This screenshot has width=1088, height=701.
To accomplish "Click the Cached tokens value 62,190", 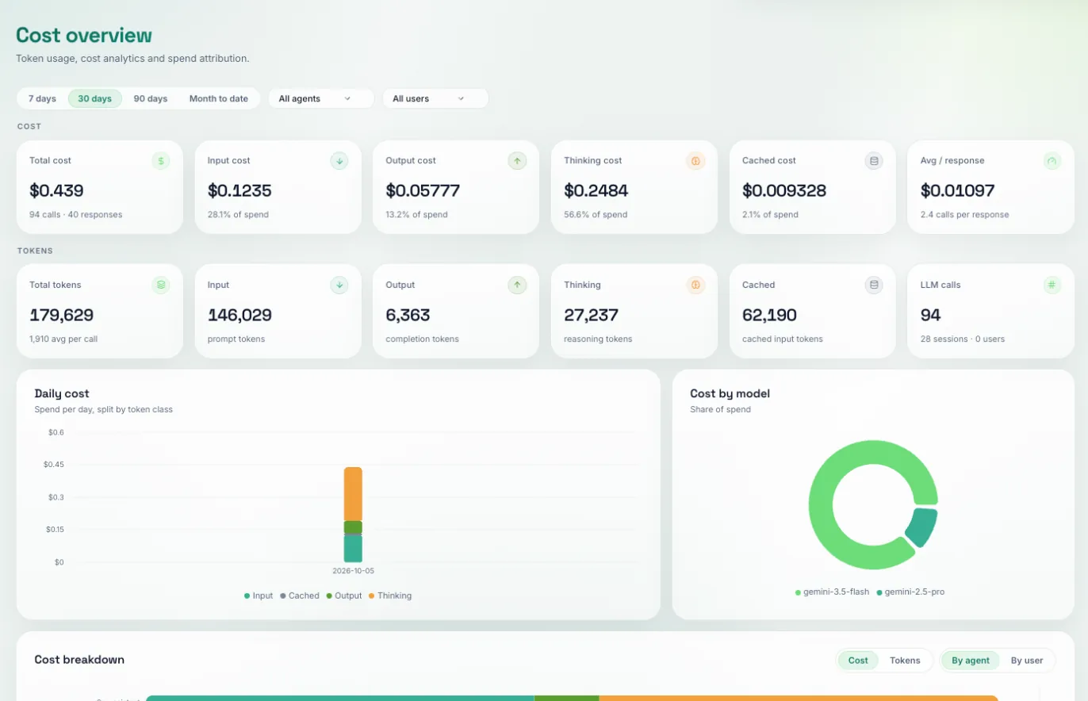I will click(x=769, y=315).
